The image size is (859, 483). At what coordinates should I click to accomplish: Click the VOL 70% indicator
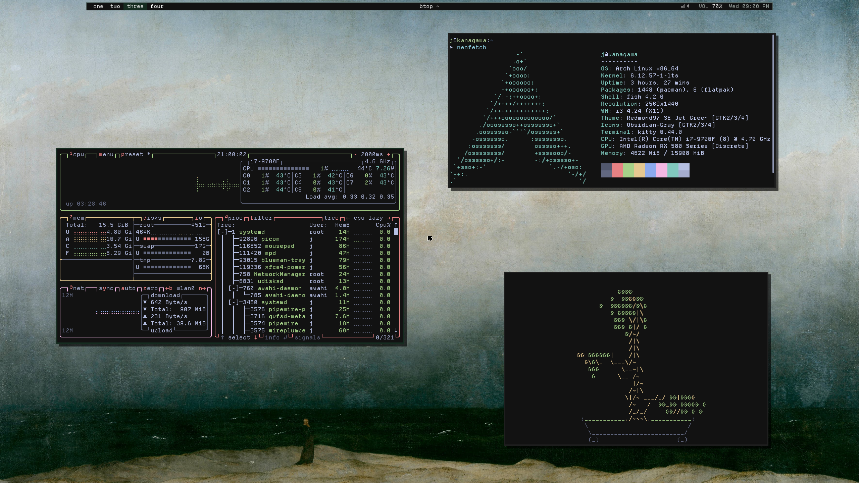pyautogui.click(x=710, y=6)
